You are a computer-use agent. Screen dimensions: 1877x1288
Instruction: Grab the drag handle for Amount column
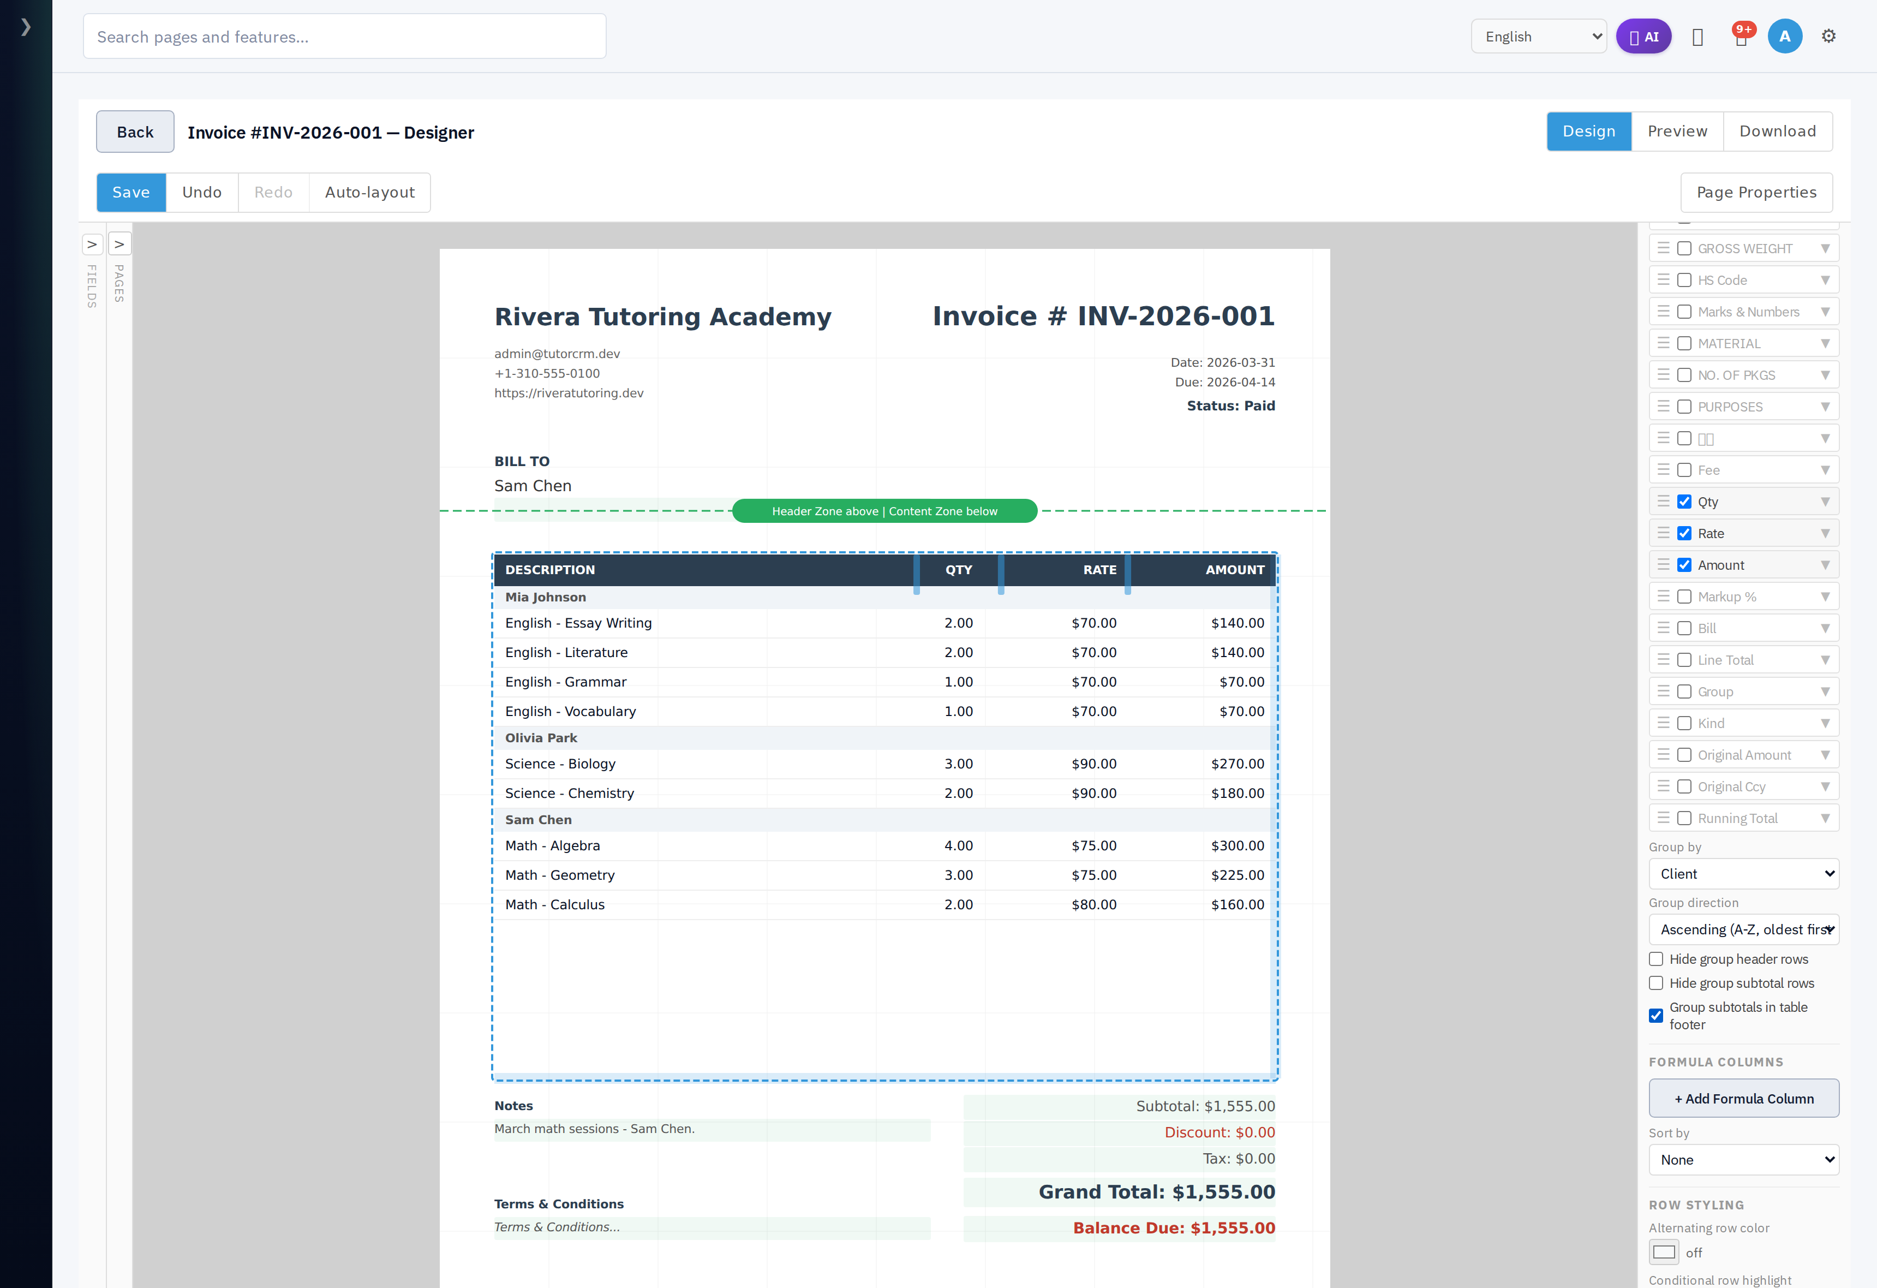coord(1664,565)
